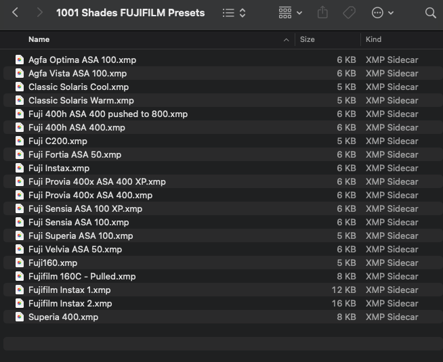Click the file icon for Fuji C200.xmp
The height and width of the screenshot is (362, 443).
(x=20, y=141)
